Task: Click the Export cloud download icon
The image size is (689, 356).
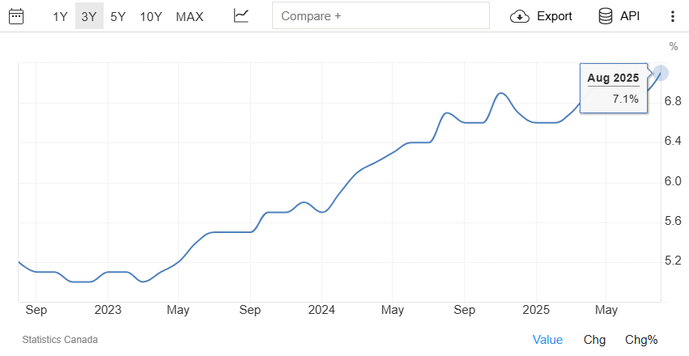Action: 520,16
